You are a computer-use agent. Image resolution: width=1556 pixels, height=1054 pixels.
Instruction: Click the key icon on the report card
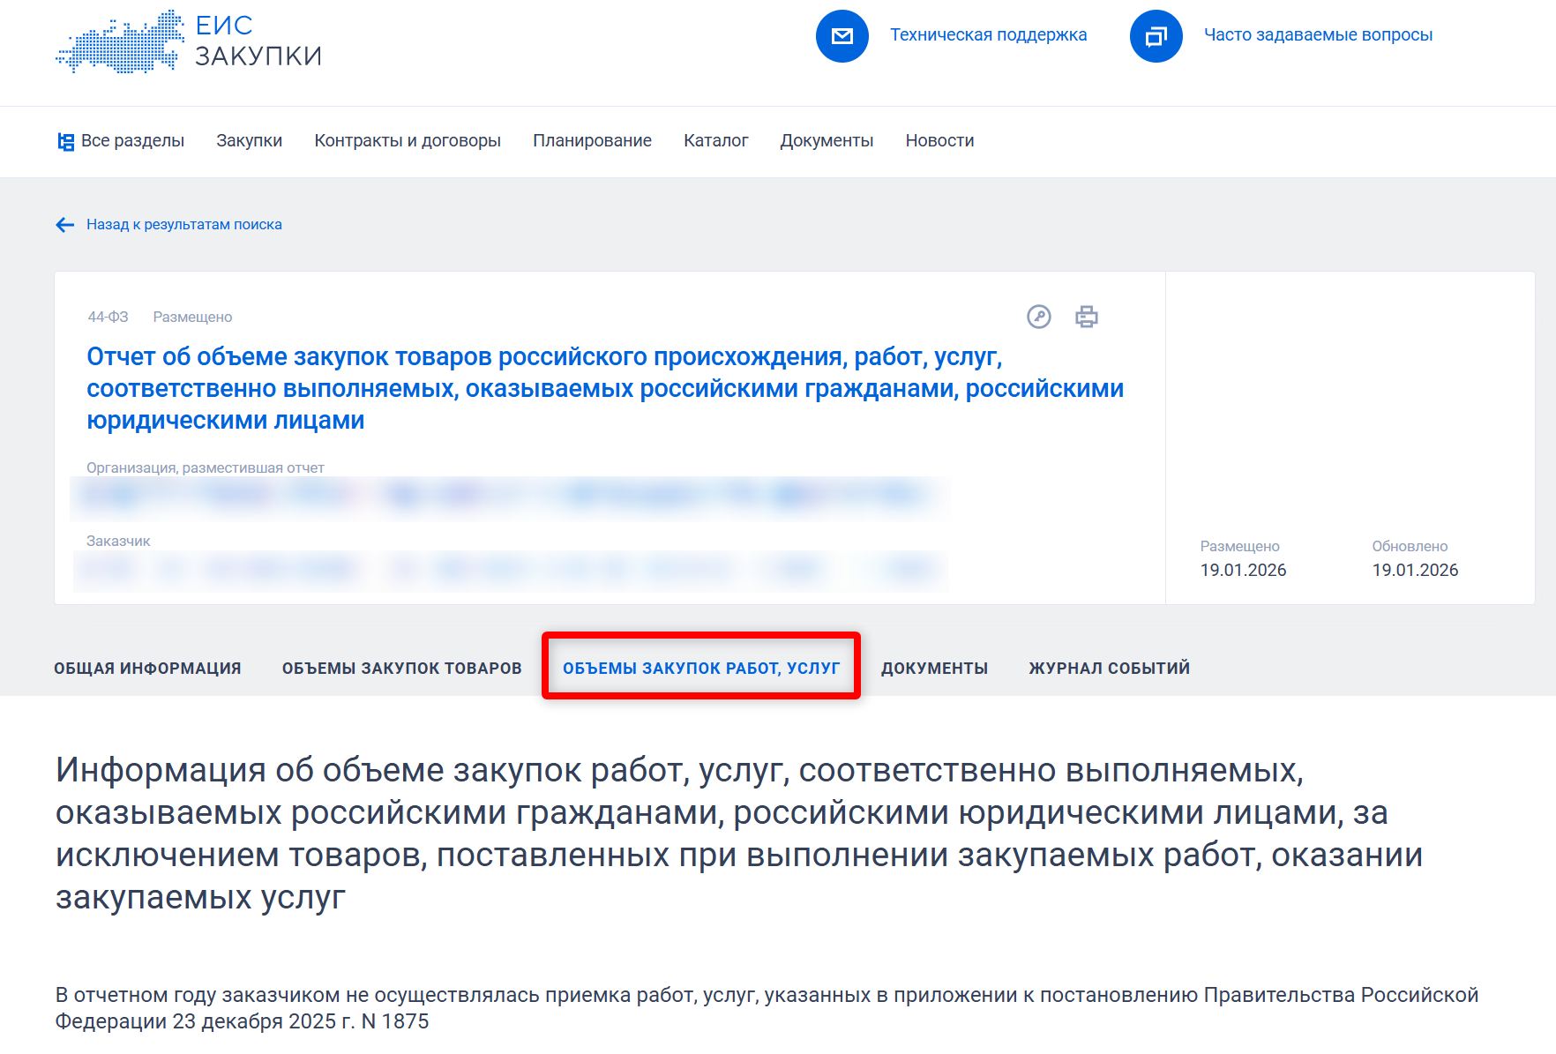[x=1039, y=317]
